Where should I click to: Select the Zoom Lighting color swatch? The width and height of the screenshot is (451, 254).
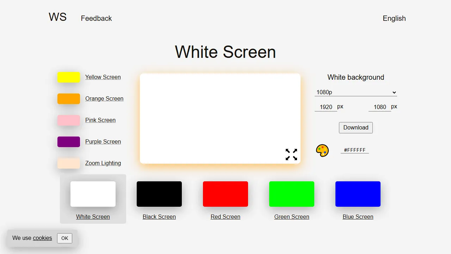click(x=68, y=163)
